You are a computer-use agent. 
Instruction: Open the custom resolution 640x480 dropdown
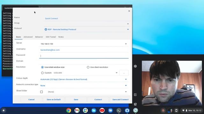(x=116, y=73)
